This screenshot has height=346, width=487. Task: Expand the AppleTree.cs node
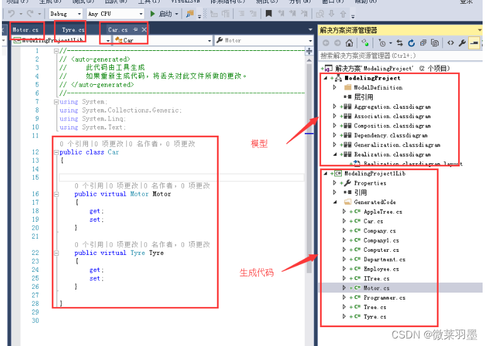coord(344,212)
